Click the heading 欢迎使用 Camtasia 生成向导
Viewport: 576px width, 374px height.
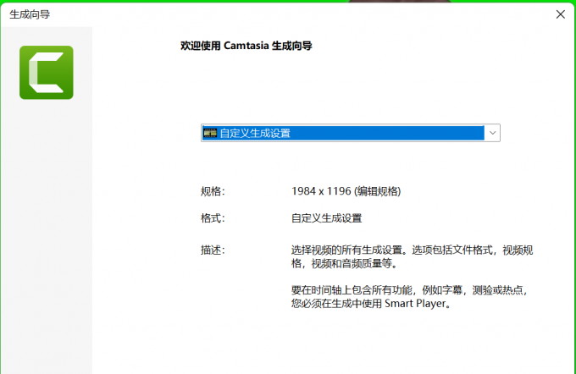246,46
